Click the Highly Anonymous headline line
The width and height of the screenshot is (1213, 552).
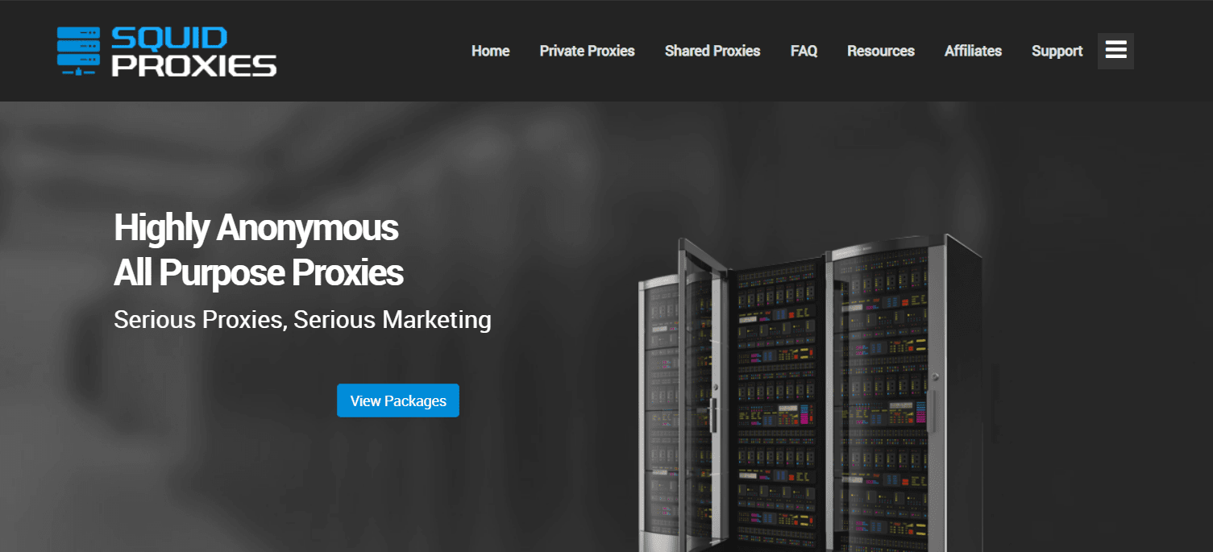click(256, 228)
